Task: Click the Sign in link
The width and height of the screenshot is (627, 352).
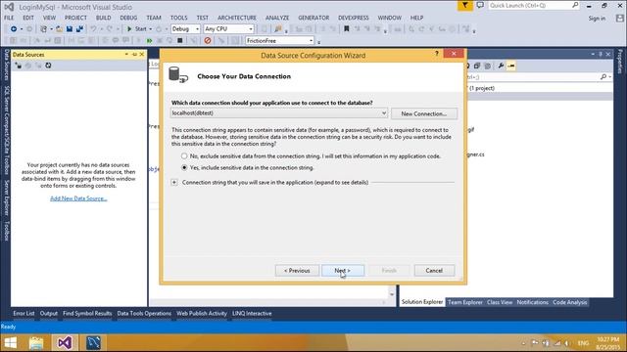Action: 597,19
